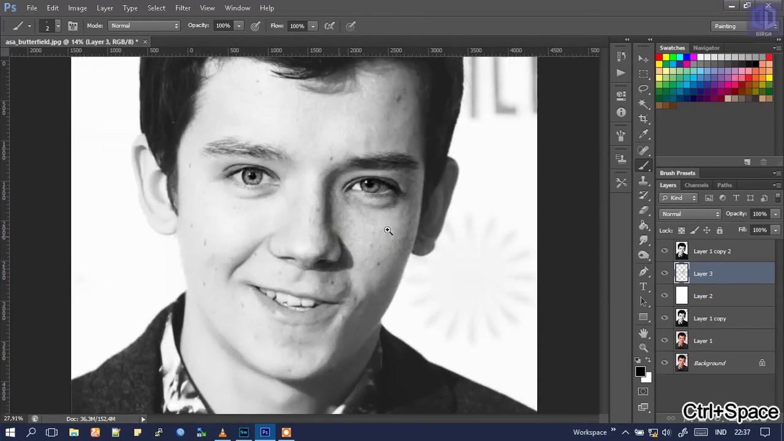Open the Layer menu
The height and width of the screenshot is (441, 784).
coord(105,8)
